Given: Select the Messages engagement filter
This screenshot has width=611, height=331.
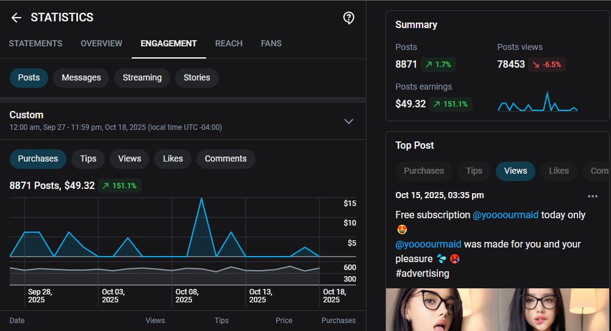Looking at the screenshot, I should [81, 78].
